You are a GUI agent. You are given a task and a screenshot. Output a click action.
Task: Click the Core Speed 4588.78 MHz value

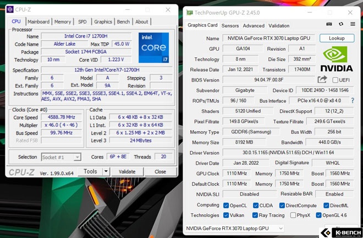[62, 117]
